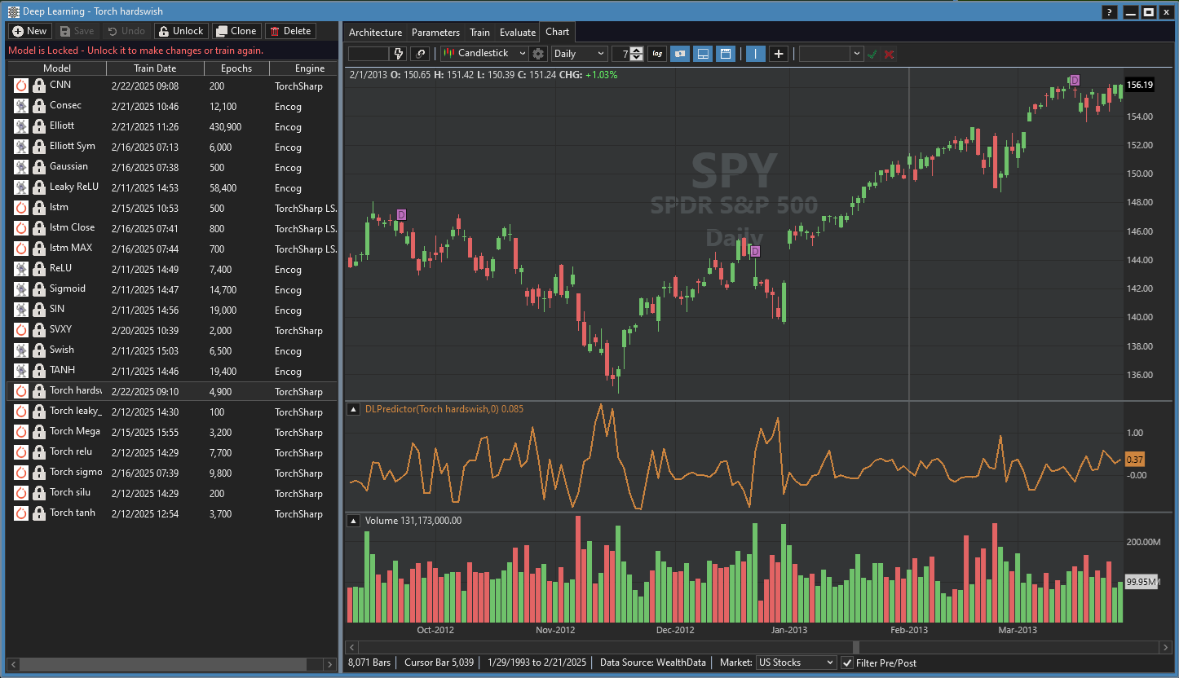Sort by the Model column header
Viewport: 1179px width, 678px height.
57,68
